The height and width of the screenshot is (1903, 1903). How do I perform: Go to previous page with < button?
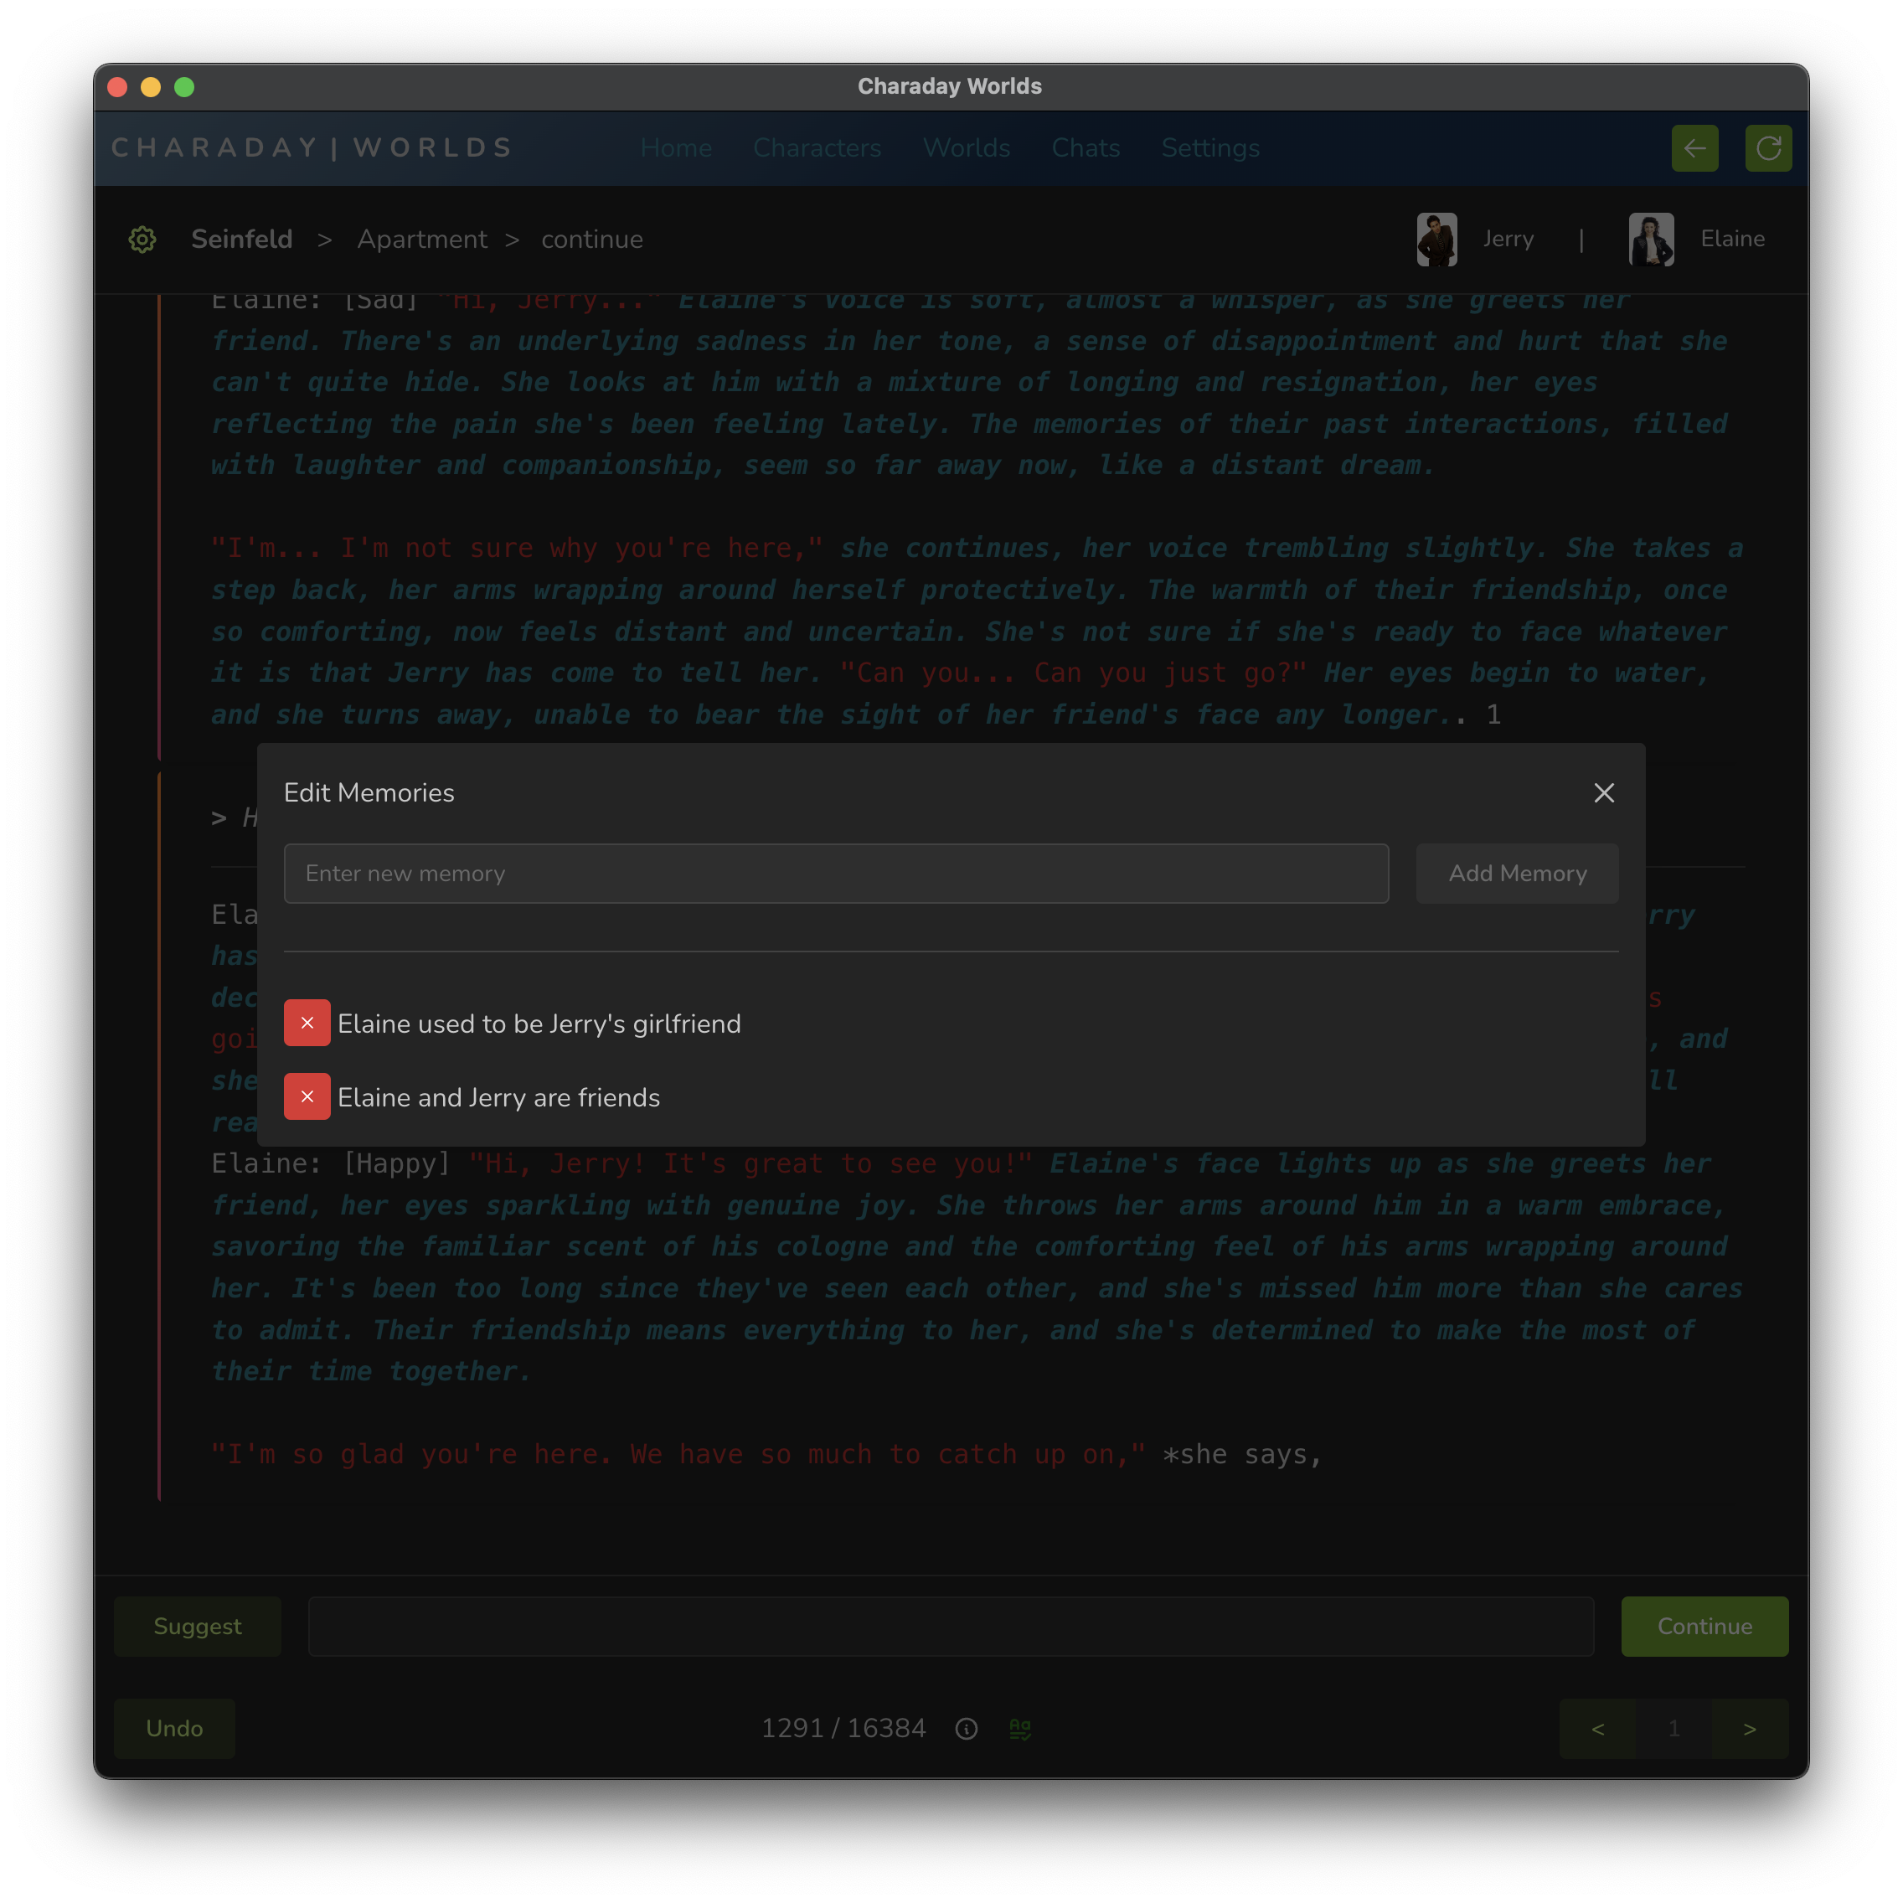(1597, 1729)
